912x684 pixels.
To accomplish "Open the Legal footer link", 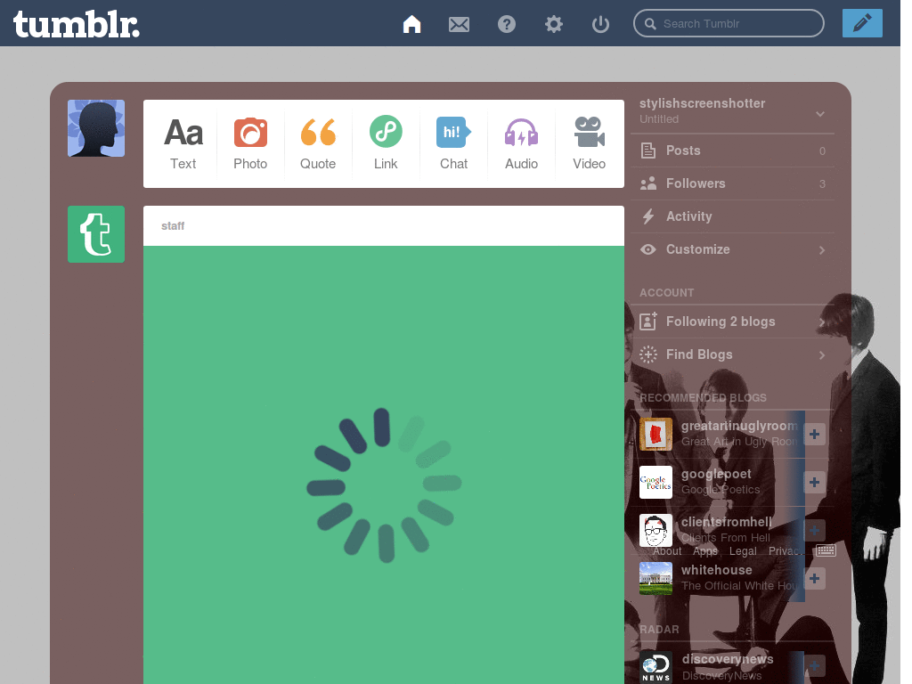I will [743, 550].
